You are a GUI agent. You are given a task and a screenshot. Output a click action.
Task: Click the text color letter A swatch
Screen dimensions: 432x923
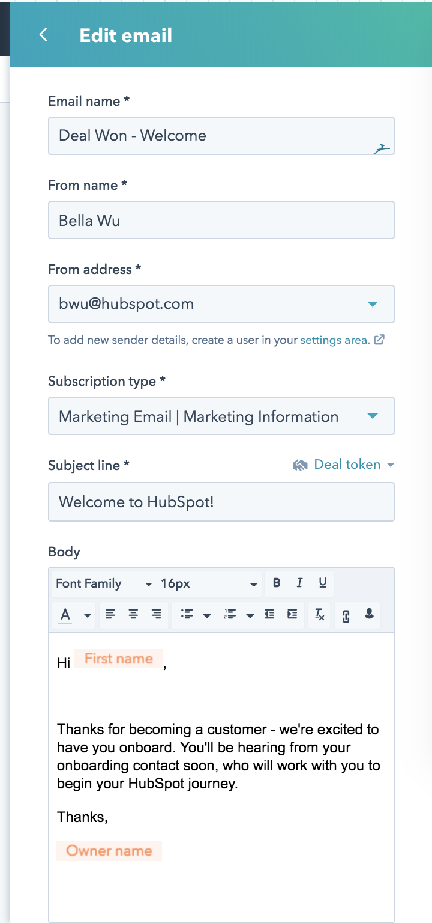pos(65,615)
